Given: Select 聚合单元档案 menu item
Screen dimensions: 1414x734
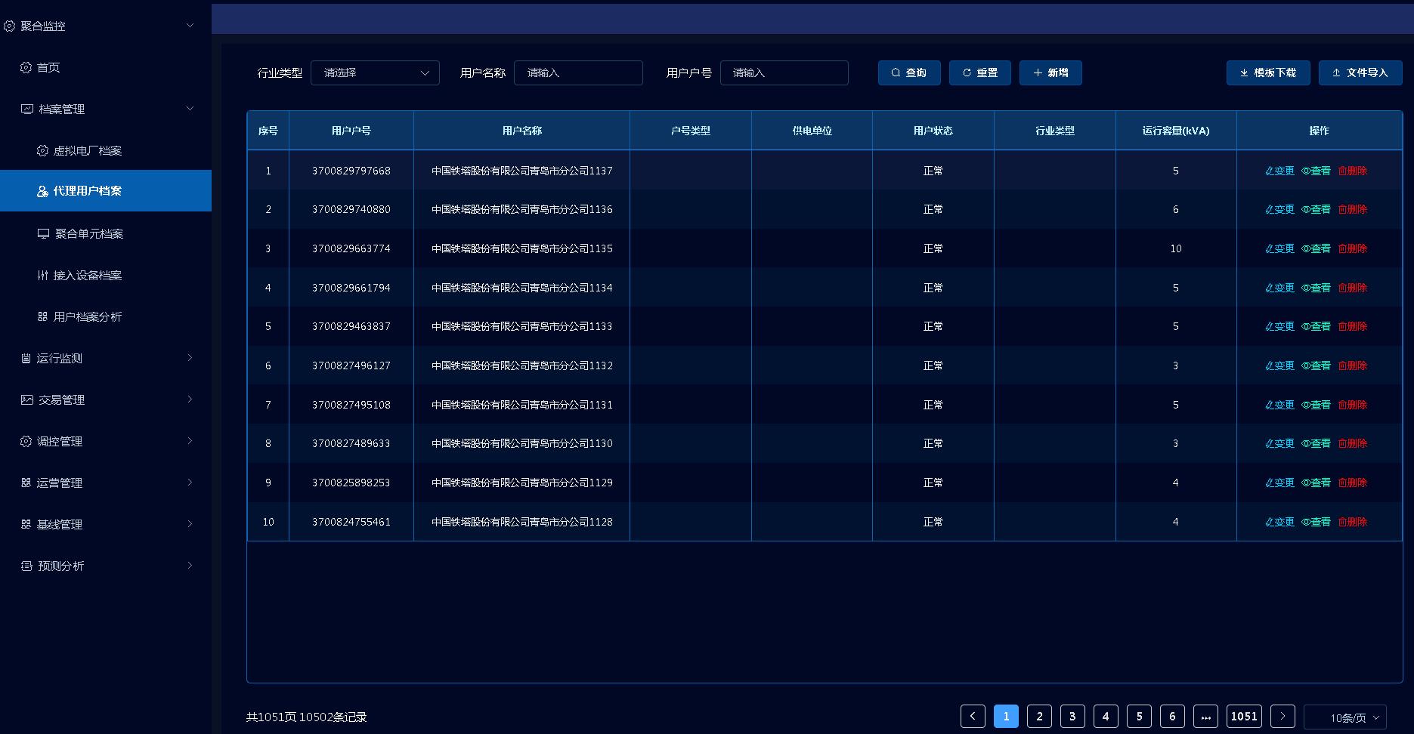Looking at the screenshot, I should (x=88, y=233).
